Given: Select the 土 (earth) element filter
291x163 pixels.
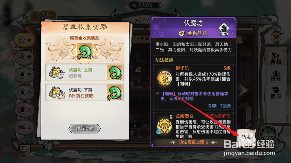Looking at the screenshot, I should click(25, 127).
